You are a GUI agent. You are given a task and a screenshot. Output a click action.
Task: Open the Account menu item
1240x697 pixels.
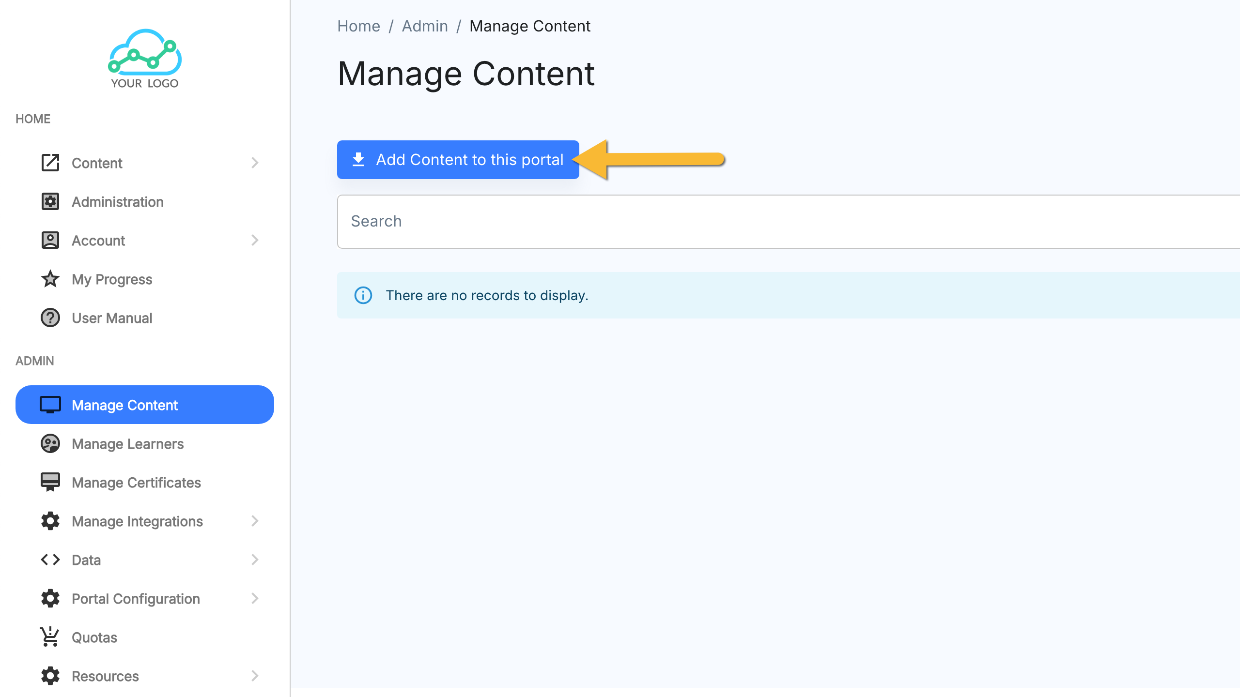coord(98,240)
